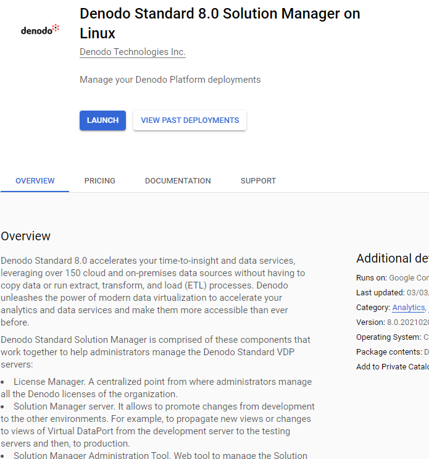Viewport: 429px width, 459px height.
Task: Switch to the Overview tab
Action: click(35, 181)
